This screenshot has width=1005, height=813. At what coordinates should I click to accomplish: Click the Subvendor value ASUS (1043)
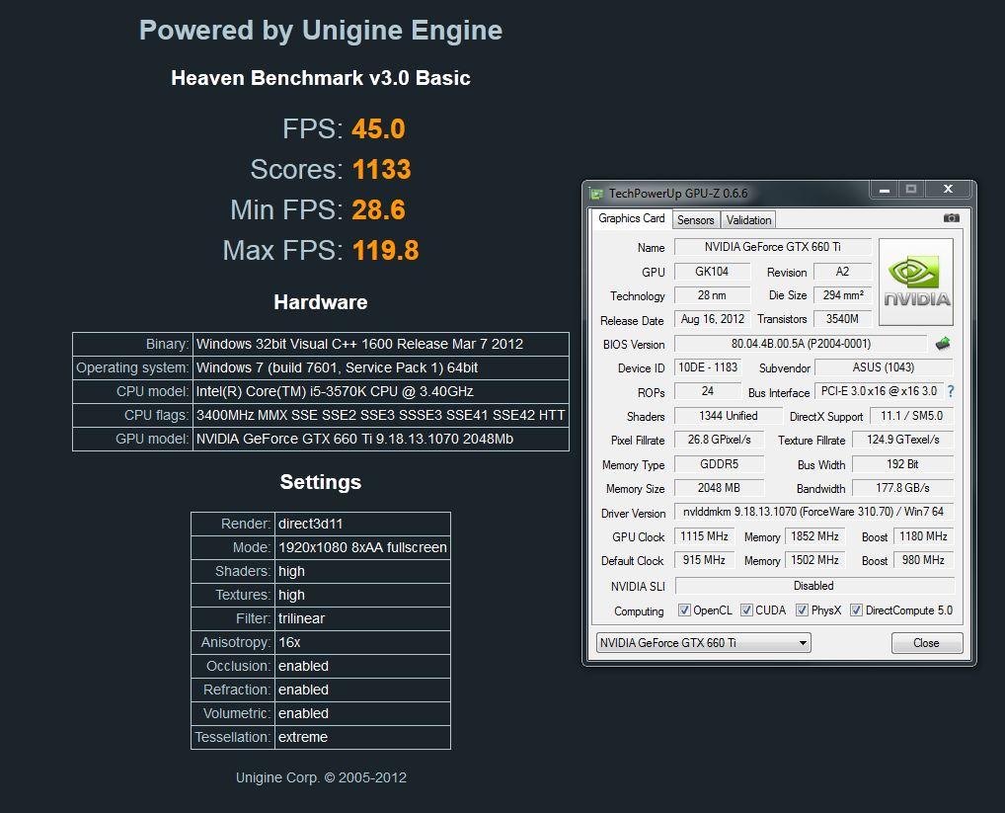884,367
